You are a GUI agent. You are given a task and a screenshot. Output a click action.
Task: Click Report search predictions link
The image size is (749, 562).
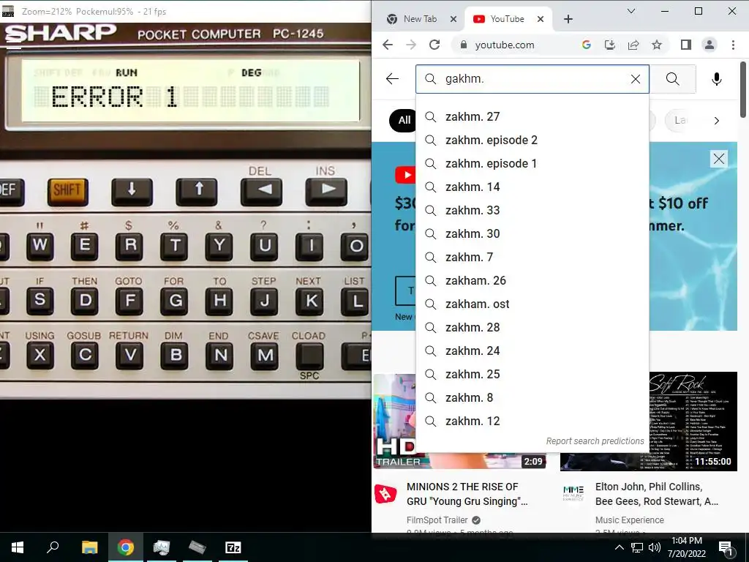(x=595, y=441)
